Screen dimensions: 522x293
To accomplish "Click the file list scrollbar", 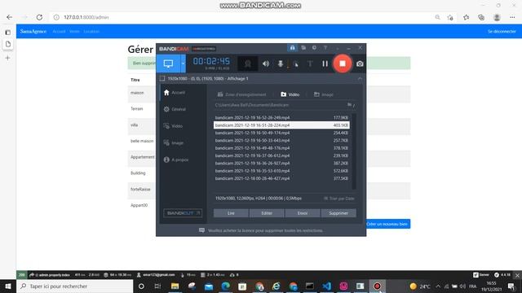I will [354, 151].
